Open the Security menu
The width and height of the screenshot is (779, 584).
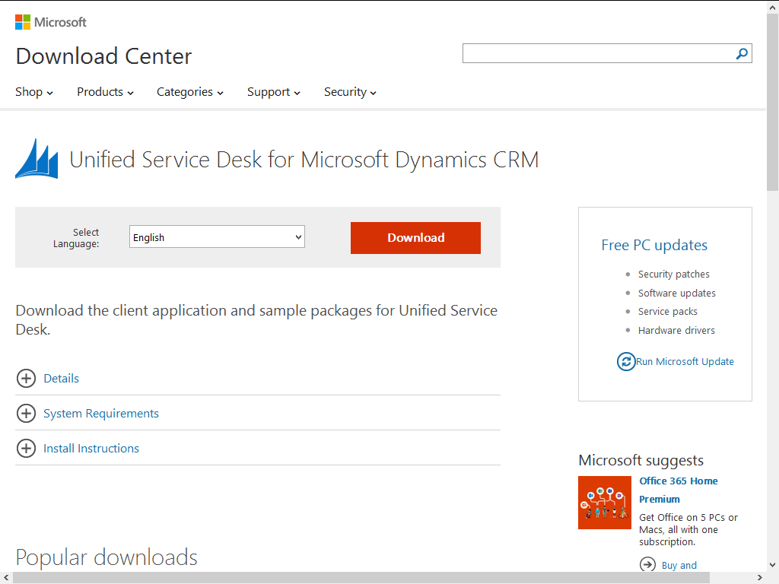click(350, 92)
